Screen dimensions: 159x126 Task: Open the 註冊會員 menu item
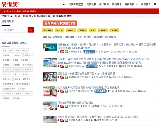(130, 4)
